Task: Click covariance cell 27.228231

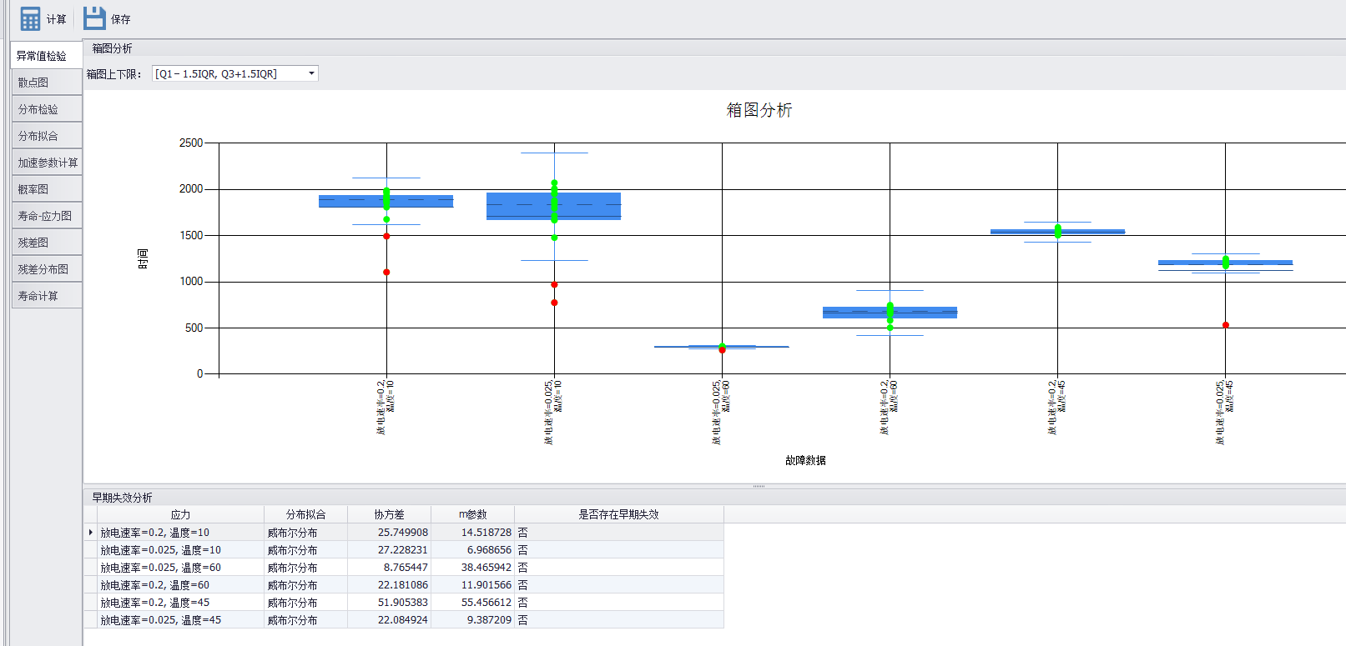Action: click(x=389, y=550)
